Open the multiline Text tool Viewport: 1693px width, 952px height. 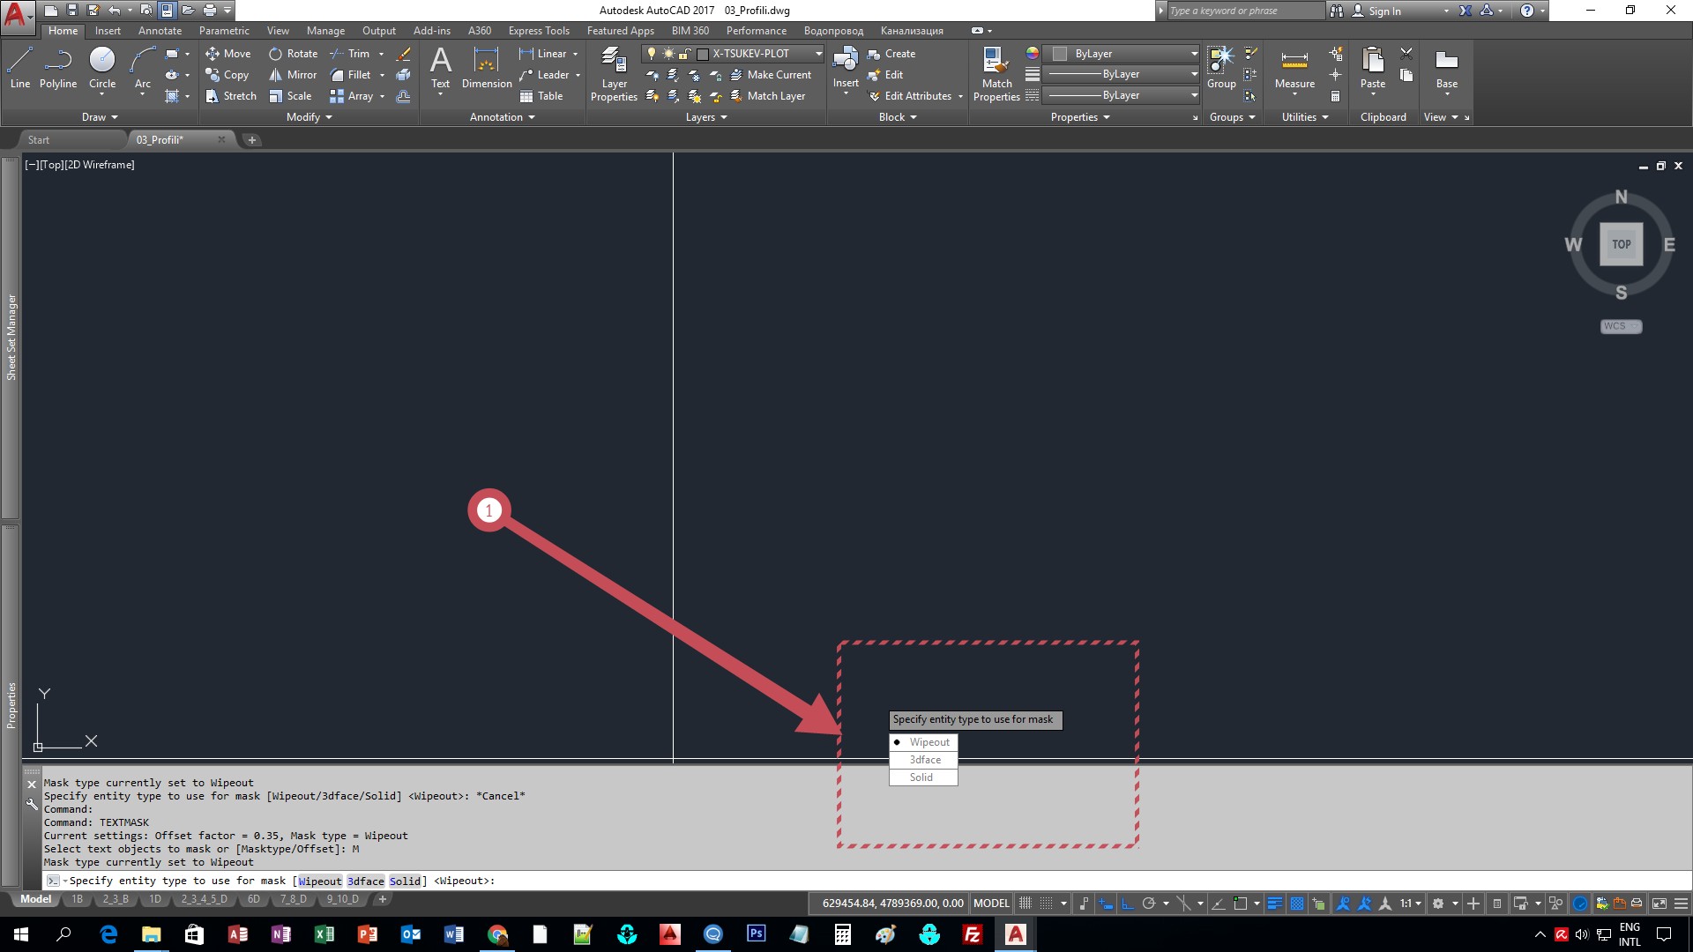440,68
